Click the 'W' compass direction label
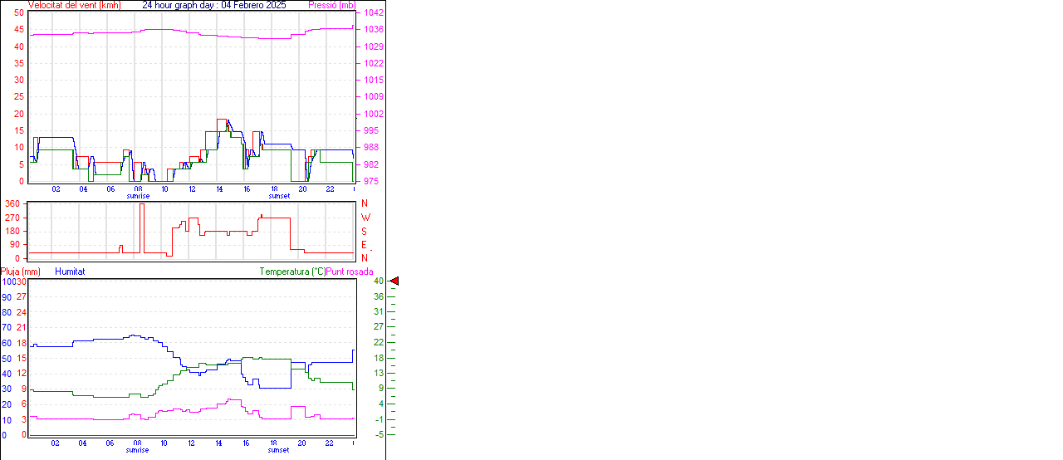The image size is (1063, 460). (365, 218)
